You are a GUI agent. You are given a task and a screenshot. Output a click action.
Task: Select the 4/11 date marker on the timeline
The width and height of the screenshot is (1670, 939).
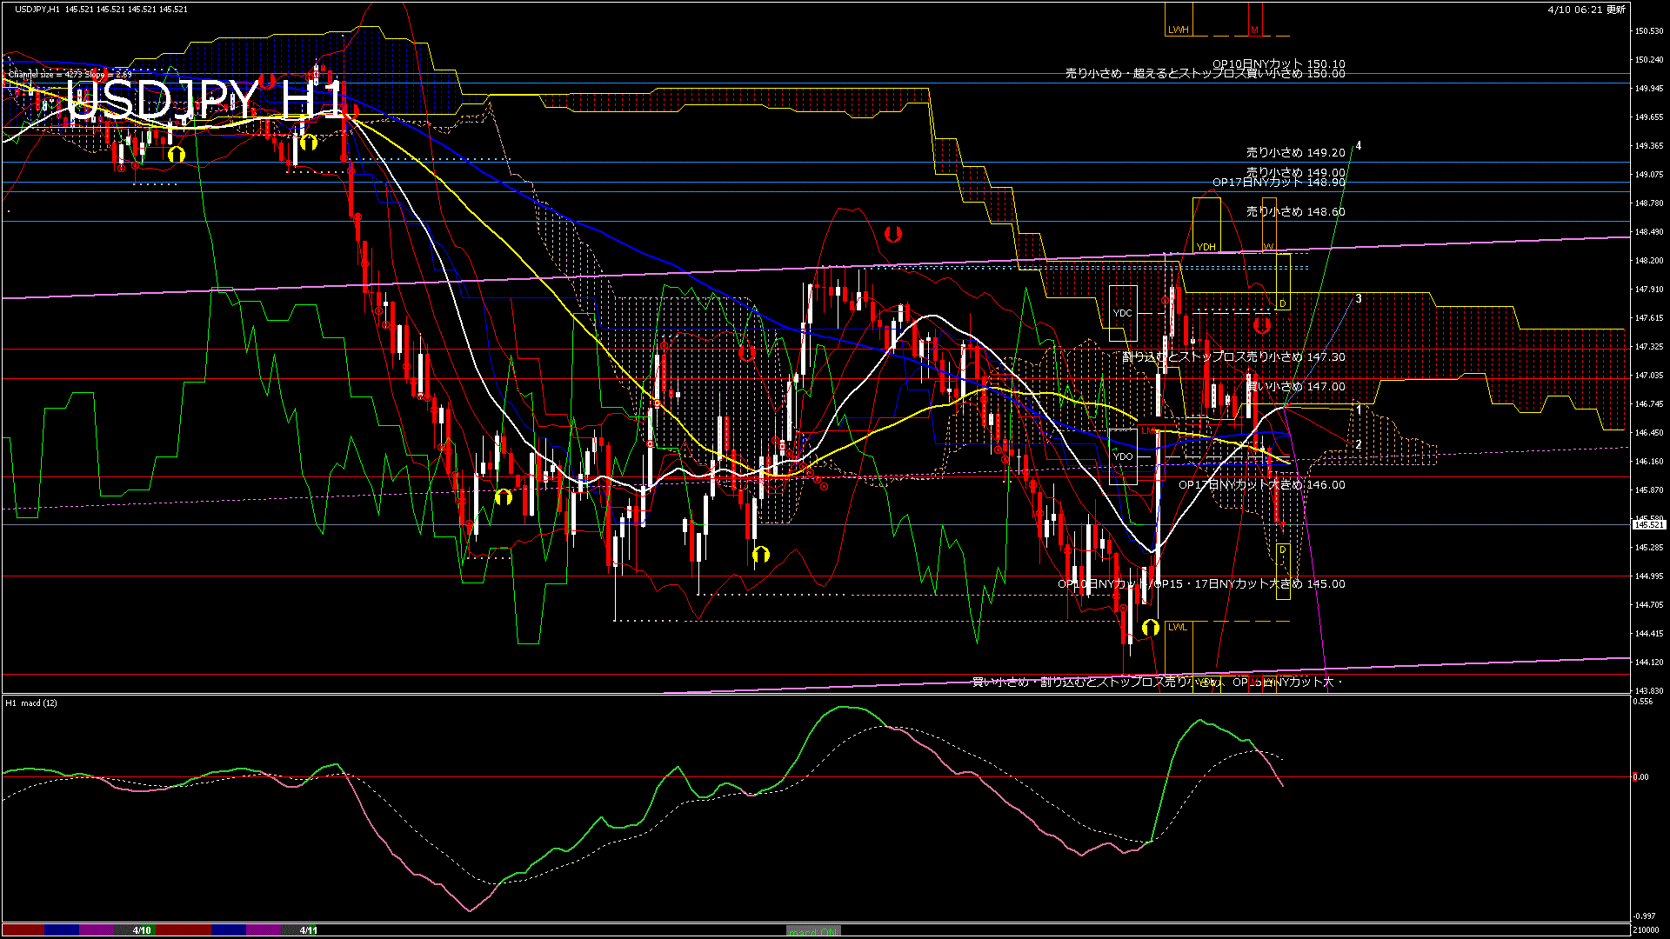[x=308, y=930]
